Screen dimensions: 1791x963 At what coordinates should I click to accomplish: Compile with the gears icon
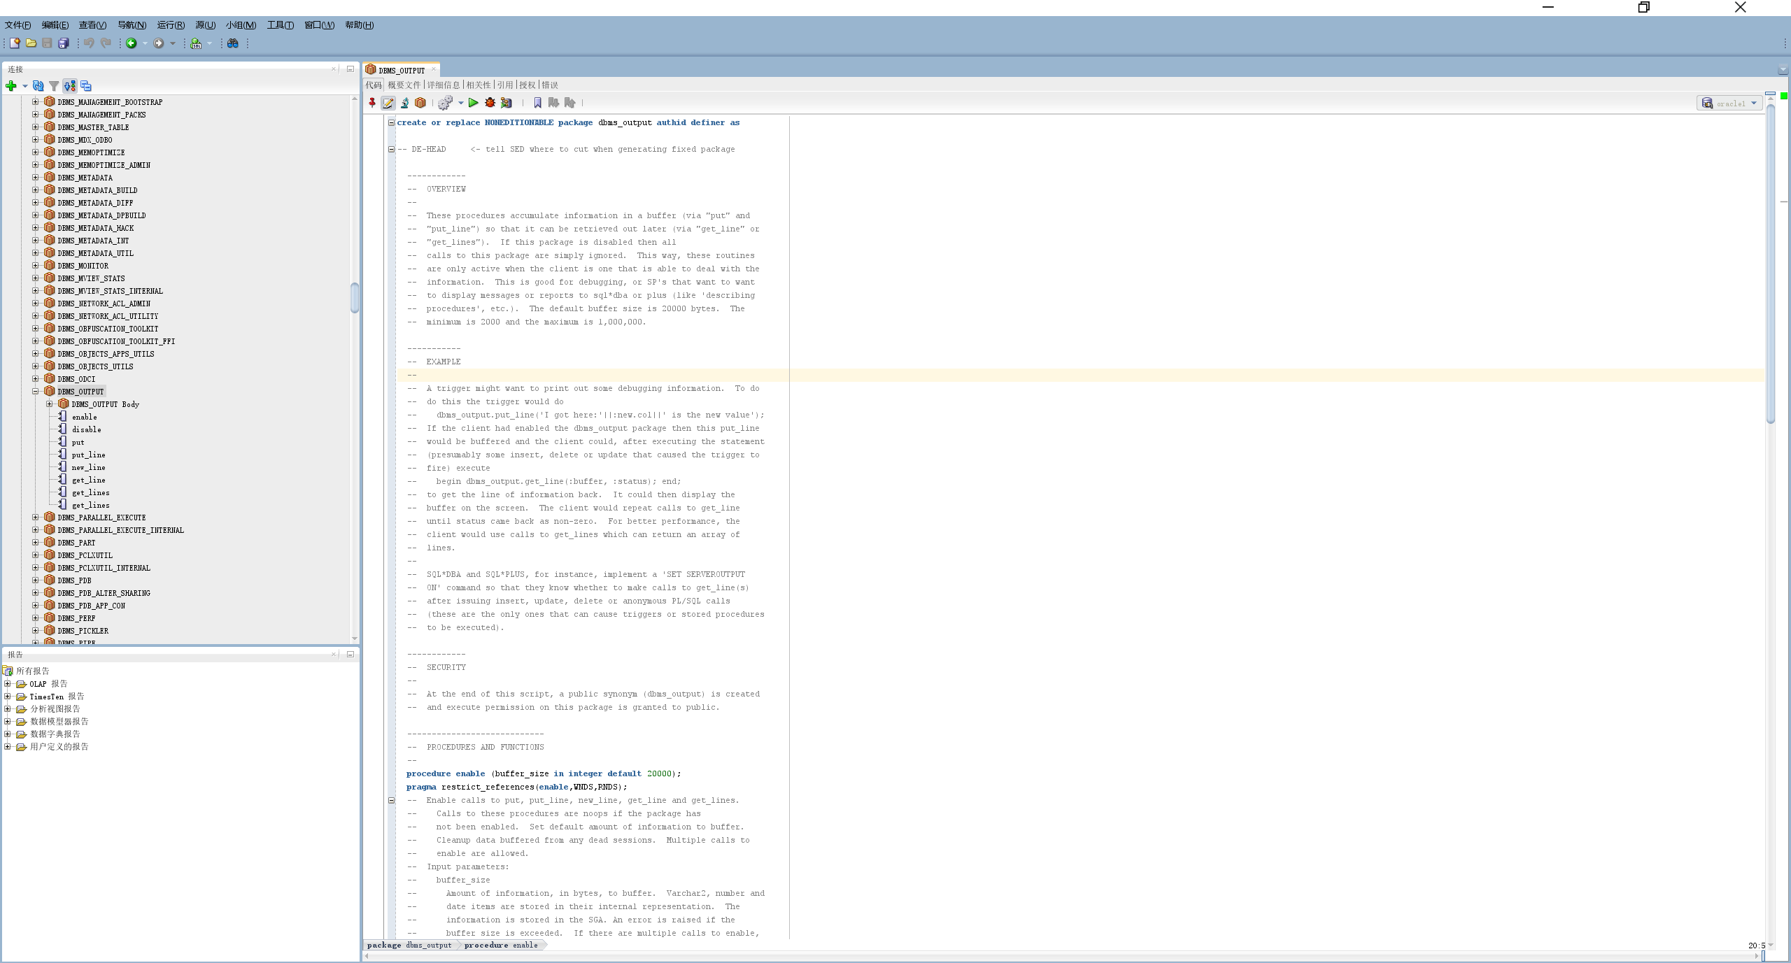click(x=445, y=103)
